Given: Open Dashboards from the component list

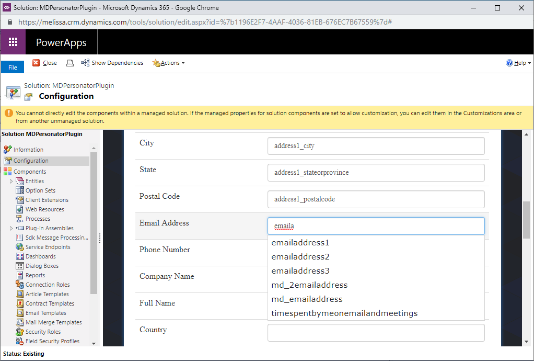Looking at the screenshot, I should coord(40,256).
